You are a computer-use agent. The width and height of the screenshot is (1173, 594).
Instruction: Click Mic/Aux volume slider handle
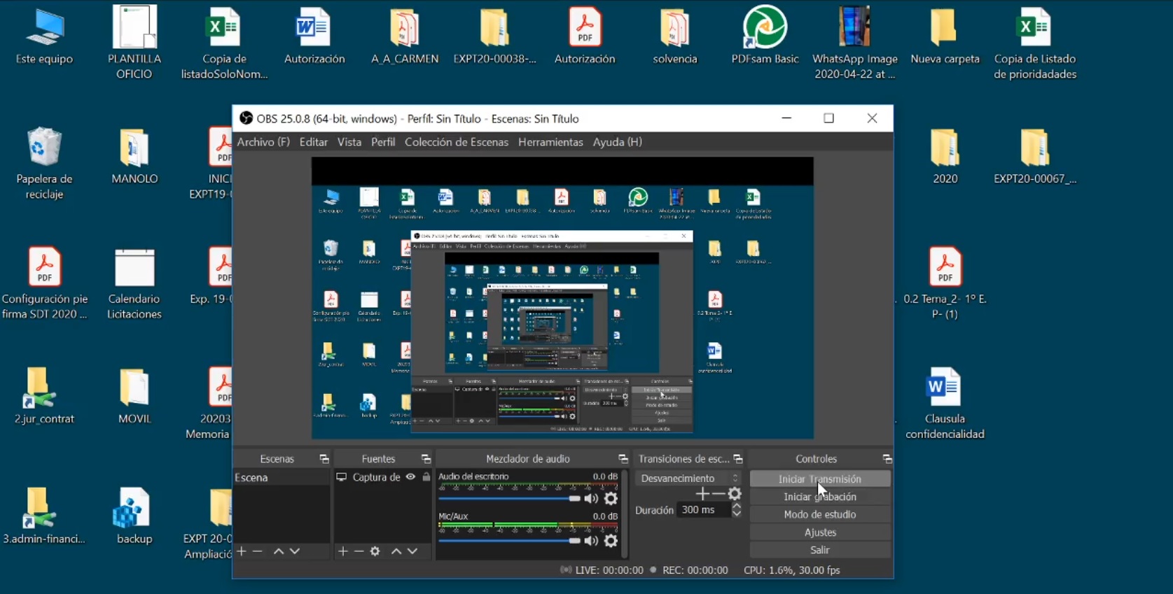(574, 541)
